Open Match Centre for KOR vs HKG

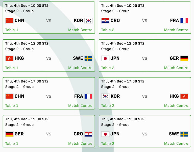coord(176,106)
